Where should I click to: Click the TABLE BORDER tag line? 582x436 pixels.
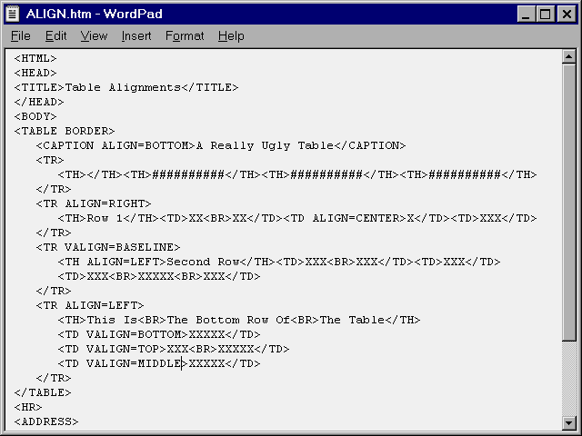64,131
